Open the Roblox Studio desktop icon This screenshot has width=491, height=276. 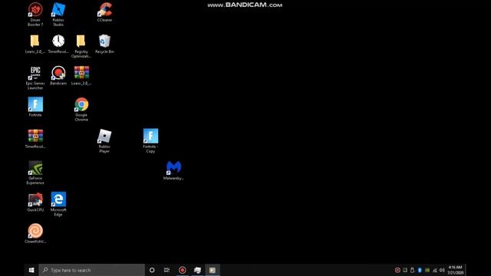(x=58, y=14)
